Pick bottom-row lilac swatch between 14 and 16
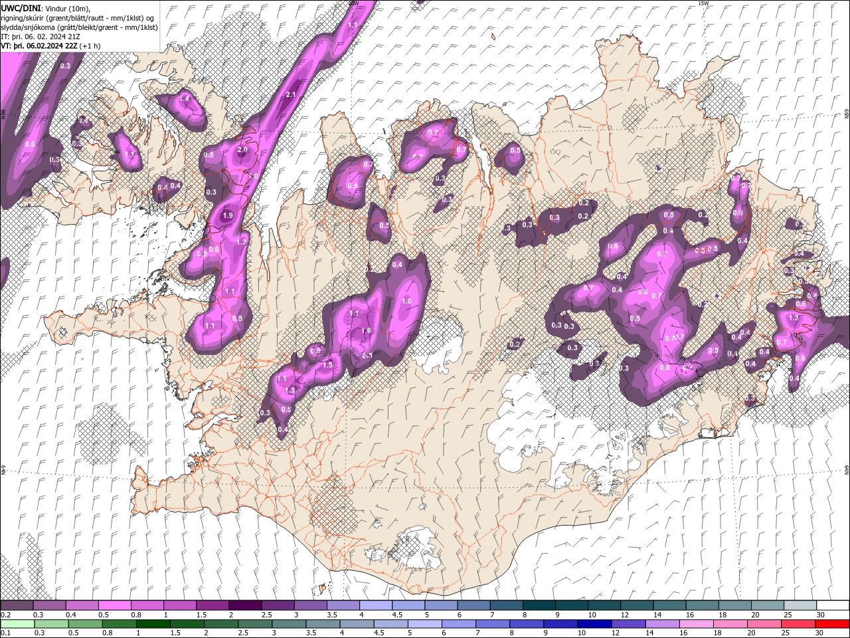Viewport: 850px width, 638px height. click(x=662, y=623)
